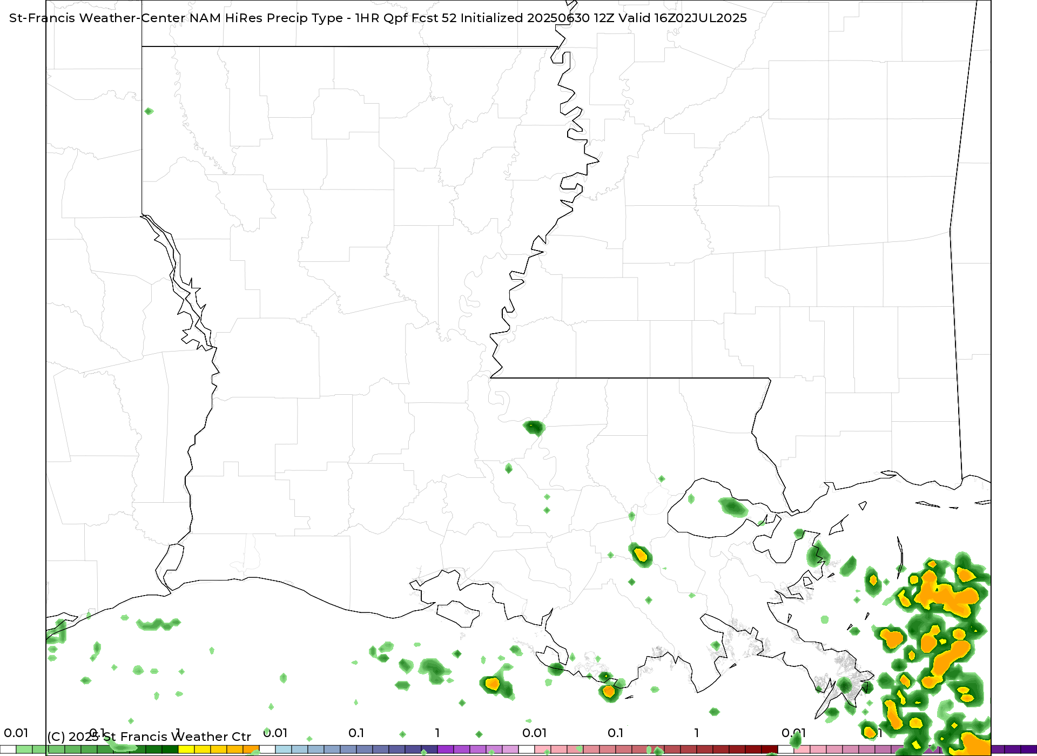Click the 0.1 label above the blue scale

(356, 733)
